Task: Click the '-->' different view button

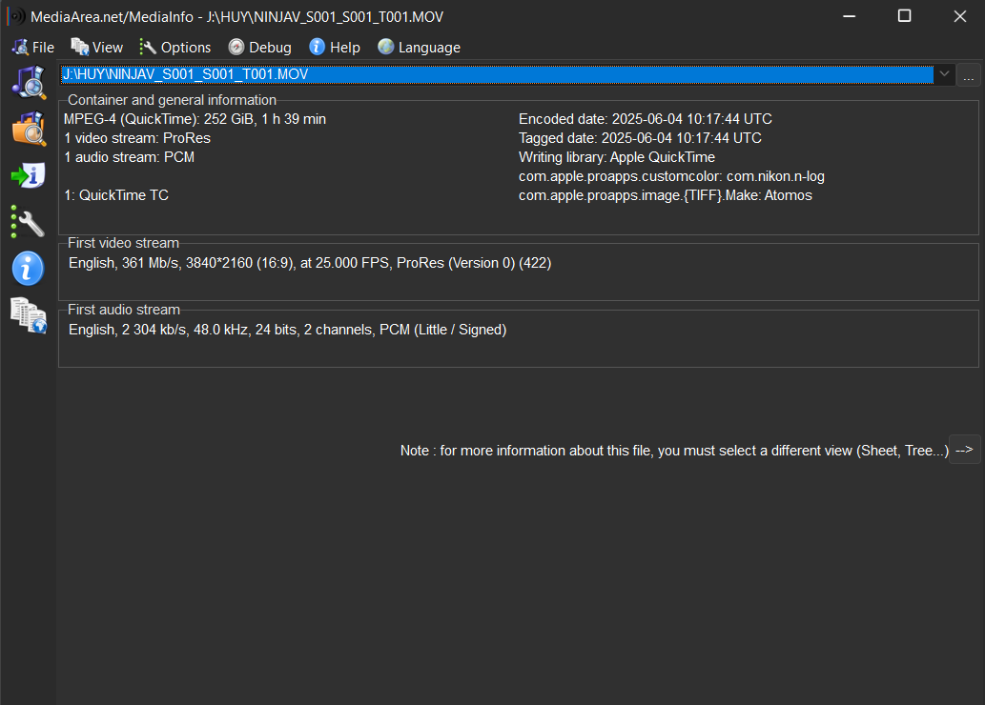Action: 964,450
